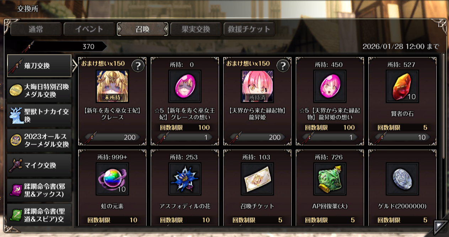The height and width of the screenshot is (237, 449).
Task: Switch to the 通常 tab
Action: click(x=36, y=29)
